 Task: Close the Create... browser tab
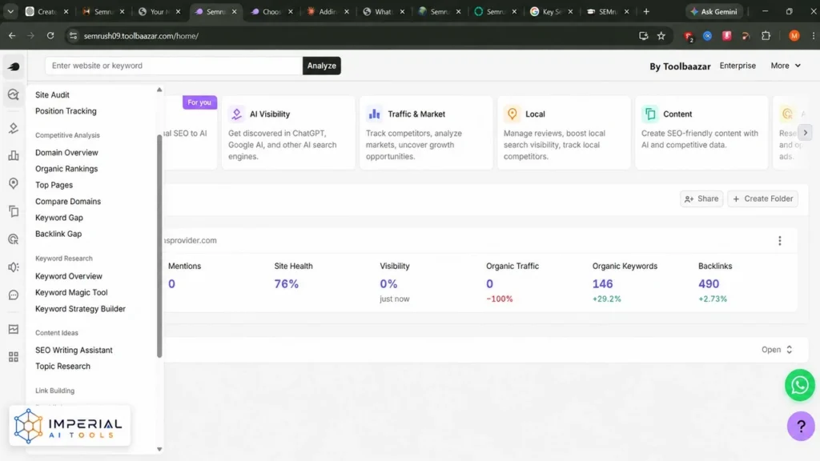66,11
